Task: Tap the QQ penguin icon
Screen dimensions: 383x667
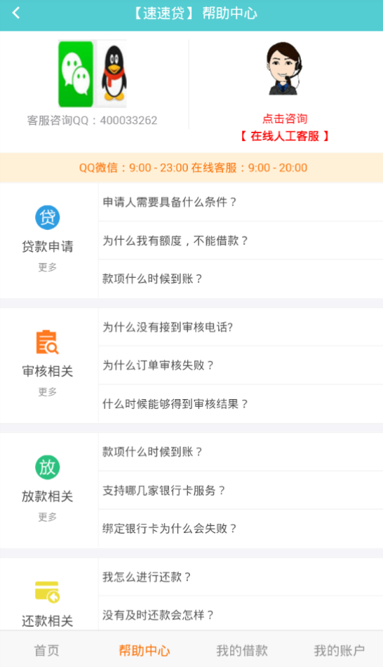Action: tap(112, 74)
